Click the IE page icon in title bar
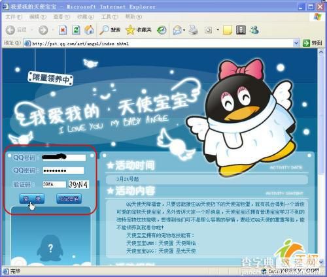Viewport: 327px width, 277px height. [x=5, y=7]
